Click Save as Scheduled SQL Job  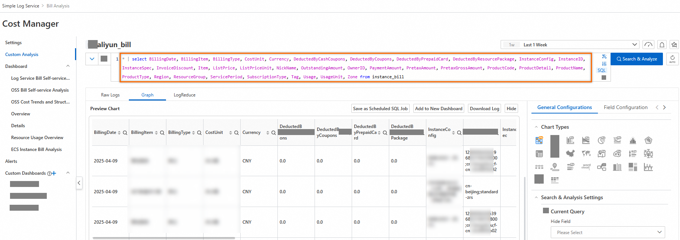point(380,109)
